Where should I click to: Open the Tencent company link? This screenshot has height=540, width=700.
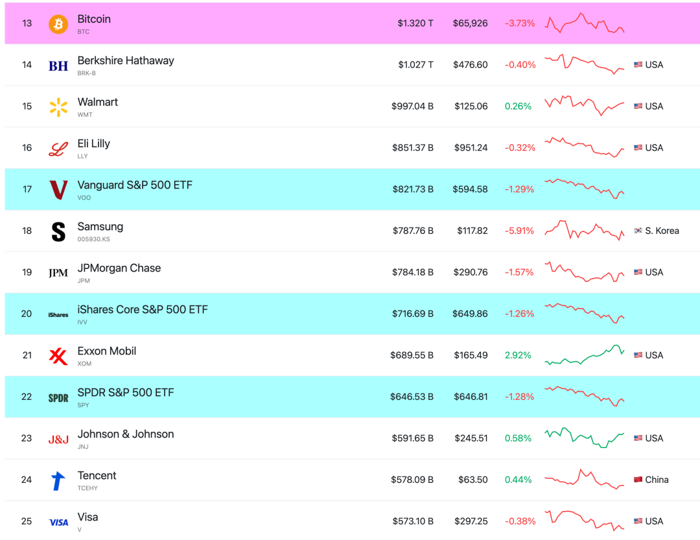coord(97,476)
